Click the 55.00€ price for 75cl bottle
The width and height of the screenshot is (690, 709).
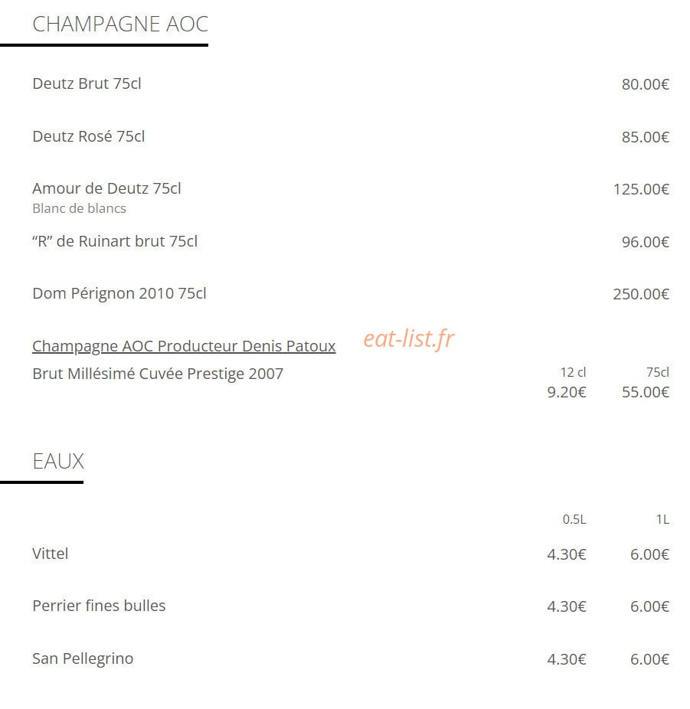(x=646, y=393)
